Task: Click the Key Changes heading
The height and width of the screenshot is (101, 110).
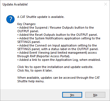Action: click(x=27, y=24)
